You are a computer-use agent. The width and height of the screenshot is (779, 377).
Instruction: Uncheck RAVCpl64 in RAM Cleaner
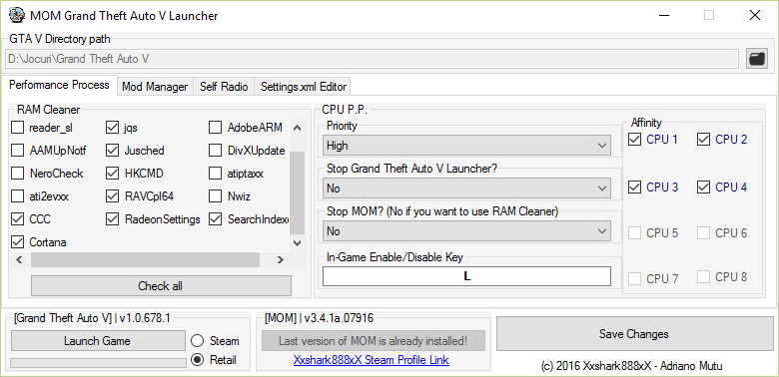tap(112, 196)
